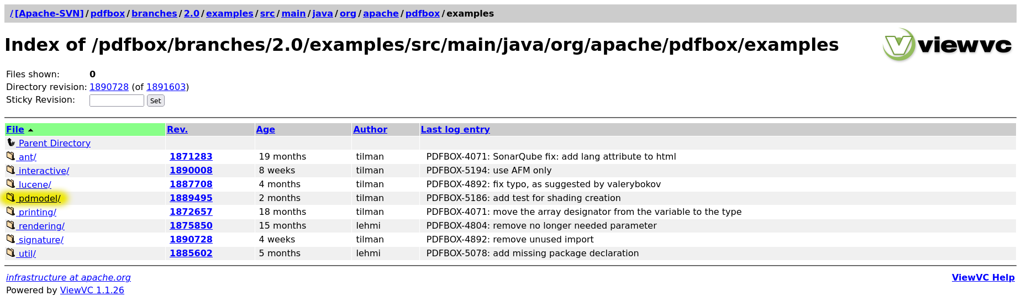Open revision 1890728 for signature/

[191, 239]
